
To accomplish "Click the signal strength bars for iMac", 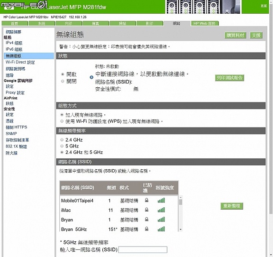I will pyautogui.click(x=161, y=210).
